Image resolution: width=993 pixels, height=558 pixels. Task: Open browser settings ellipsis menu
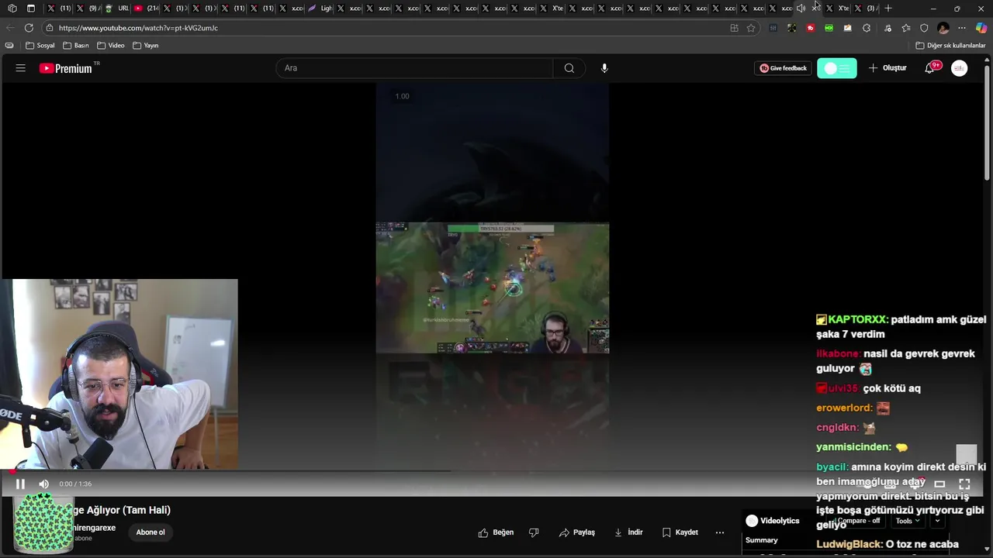coord(962,28)
